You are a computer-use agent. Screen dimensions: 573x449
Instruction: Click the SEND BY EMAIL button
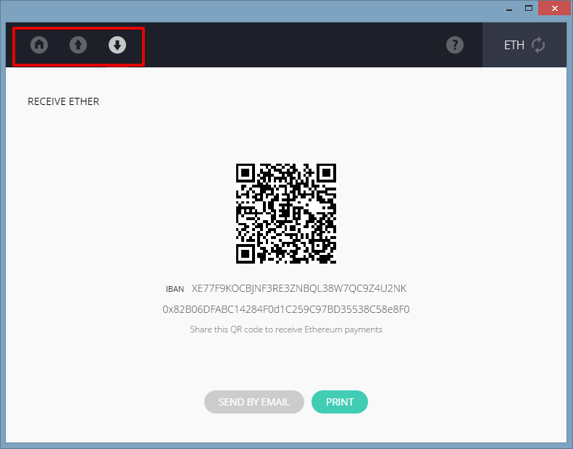point(254,402)
